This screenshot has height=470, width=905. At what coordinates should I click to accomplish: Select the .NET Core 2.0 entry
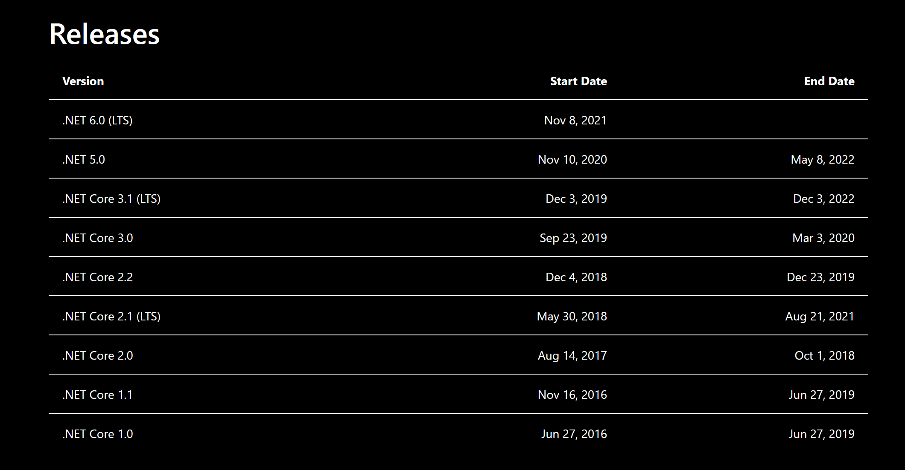click(98, 356)
